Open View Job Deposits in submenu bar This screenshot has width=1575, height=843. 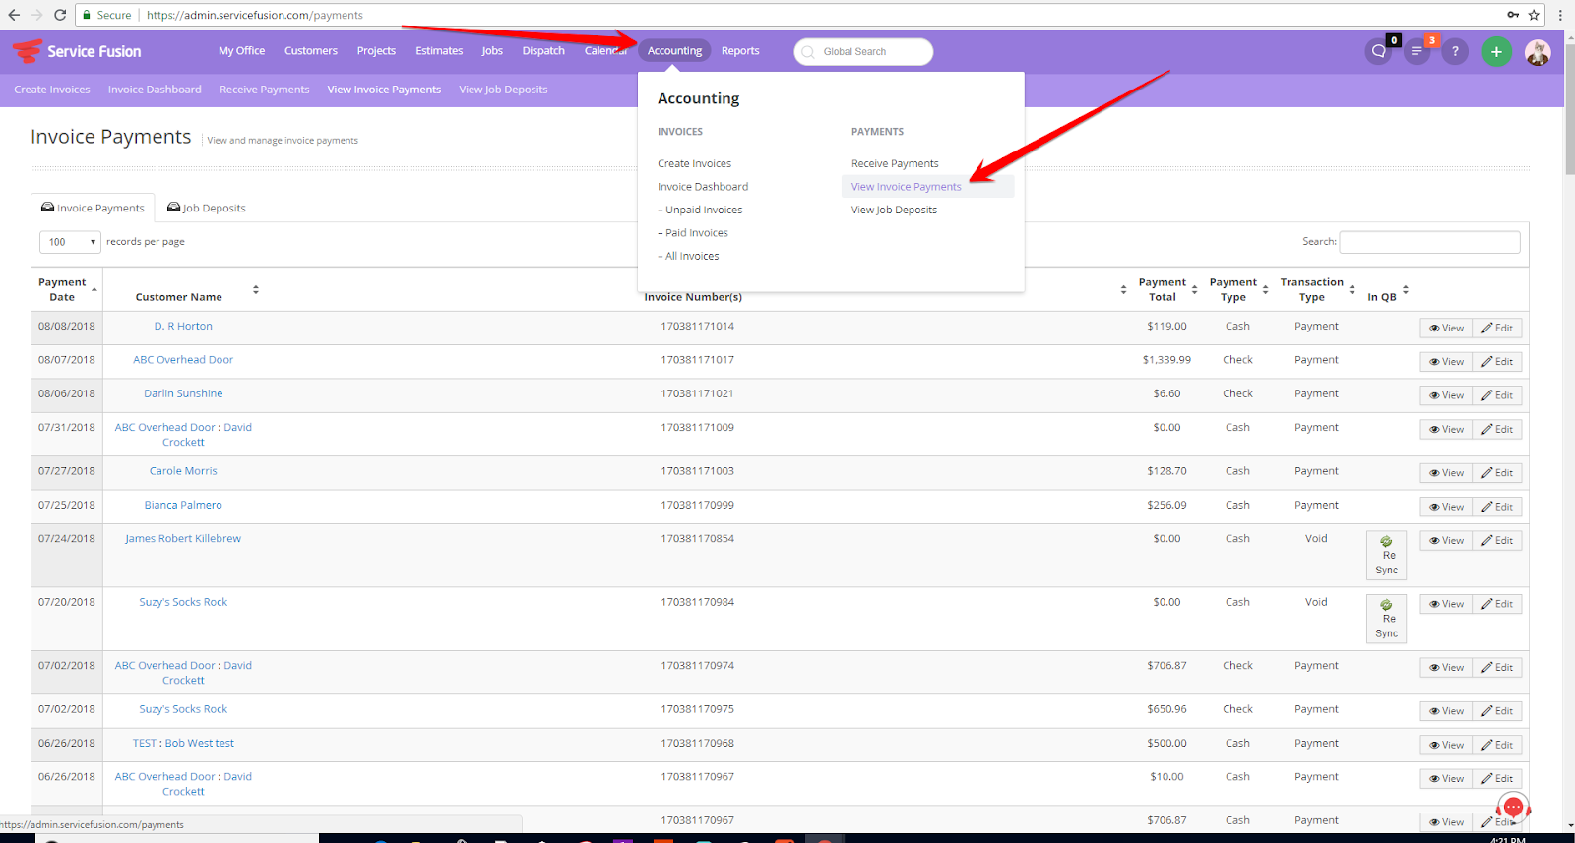point(503,90)
